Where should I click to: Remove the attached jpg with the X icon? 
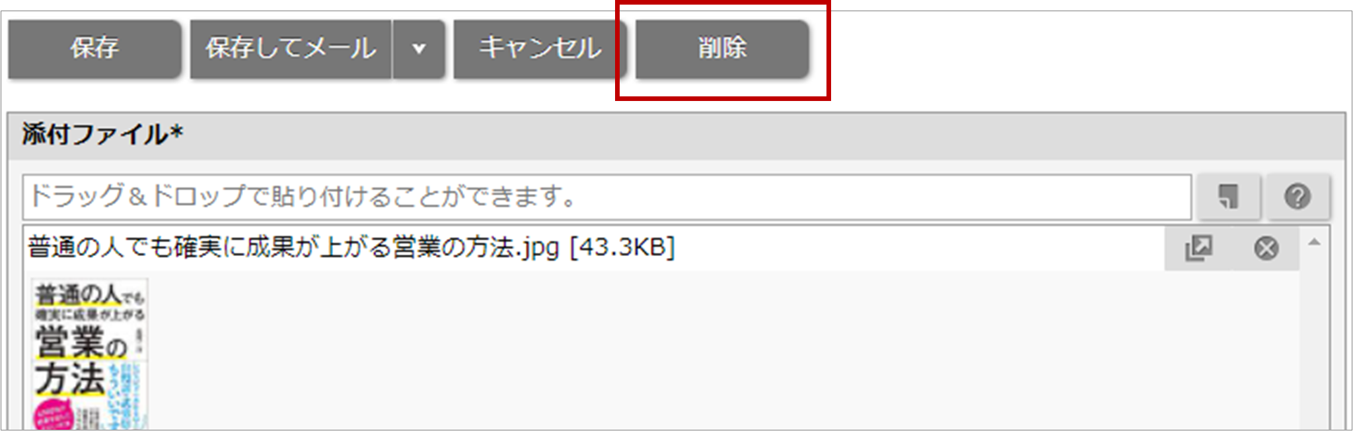coord(1266,248)
